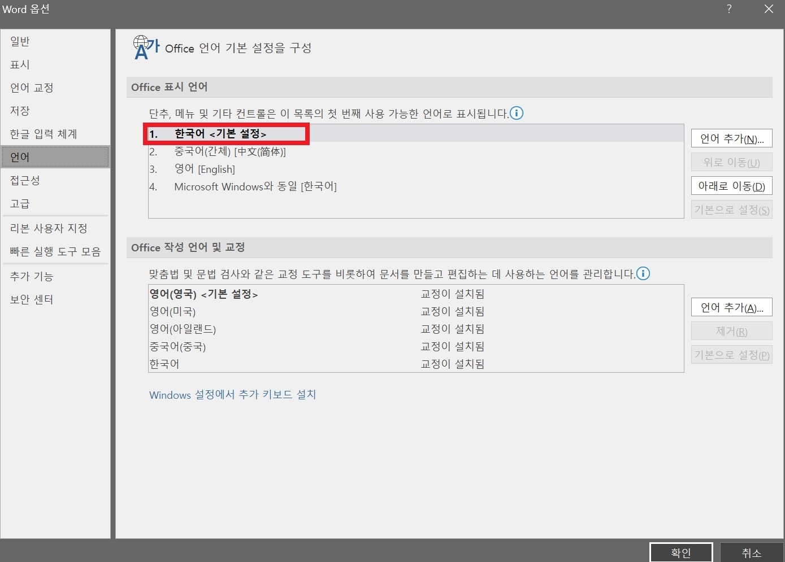Click 언어 추가(N)... for display languages
Screen dimensions: 785x562
coord(732,138)
